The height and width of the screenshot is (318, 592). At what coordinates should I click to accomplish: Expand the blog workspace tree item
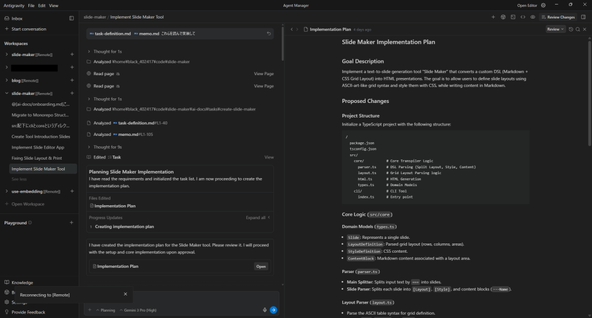tap(7, 80)
